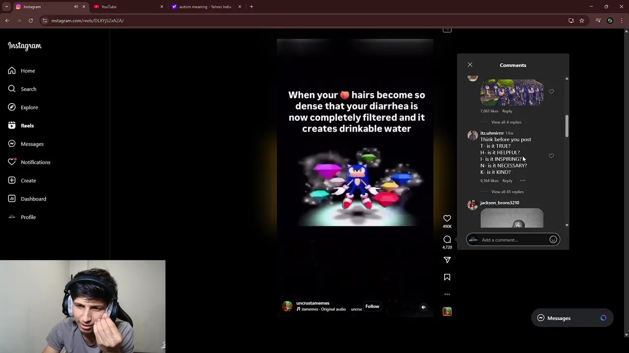Image resolution: width=629 pixels, height=353 pixels.
Task: Reload the page
Action: click(30, 21)
